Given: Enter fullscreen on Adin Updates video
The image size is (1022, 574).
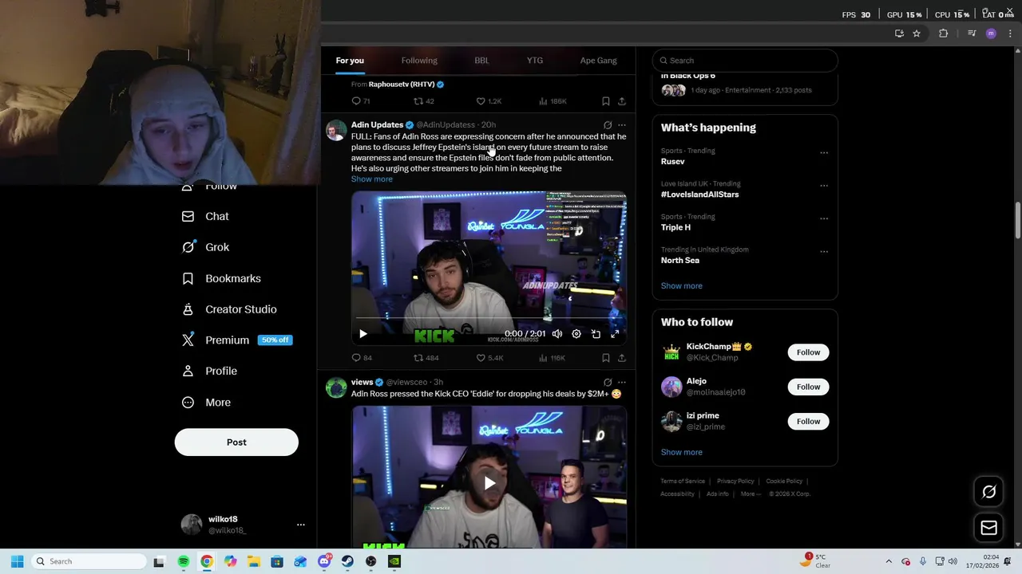Looking at the screenshot, I should [x=615, y=334].
